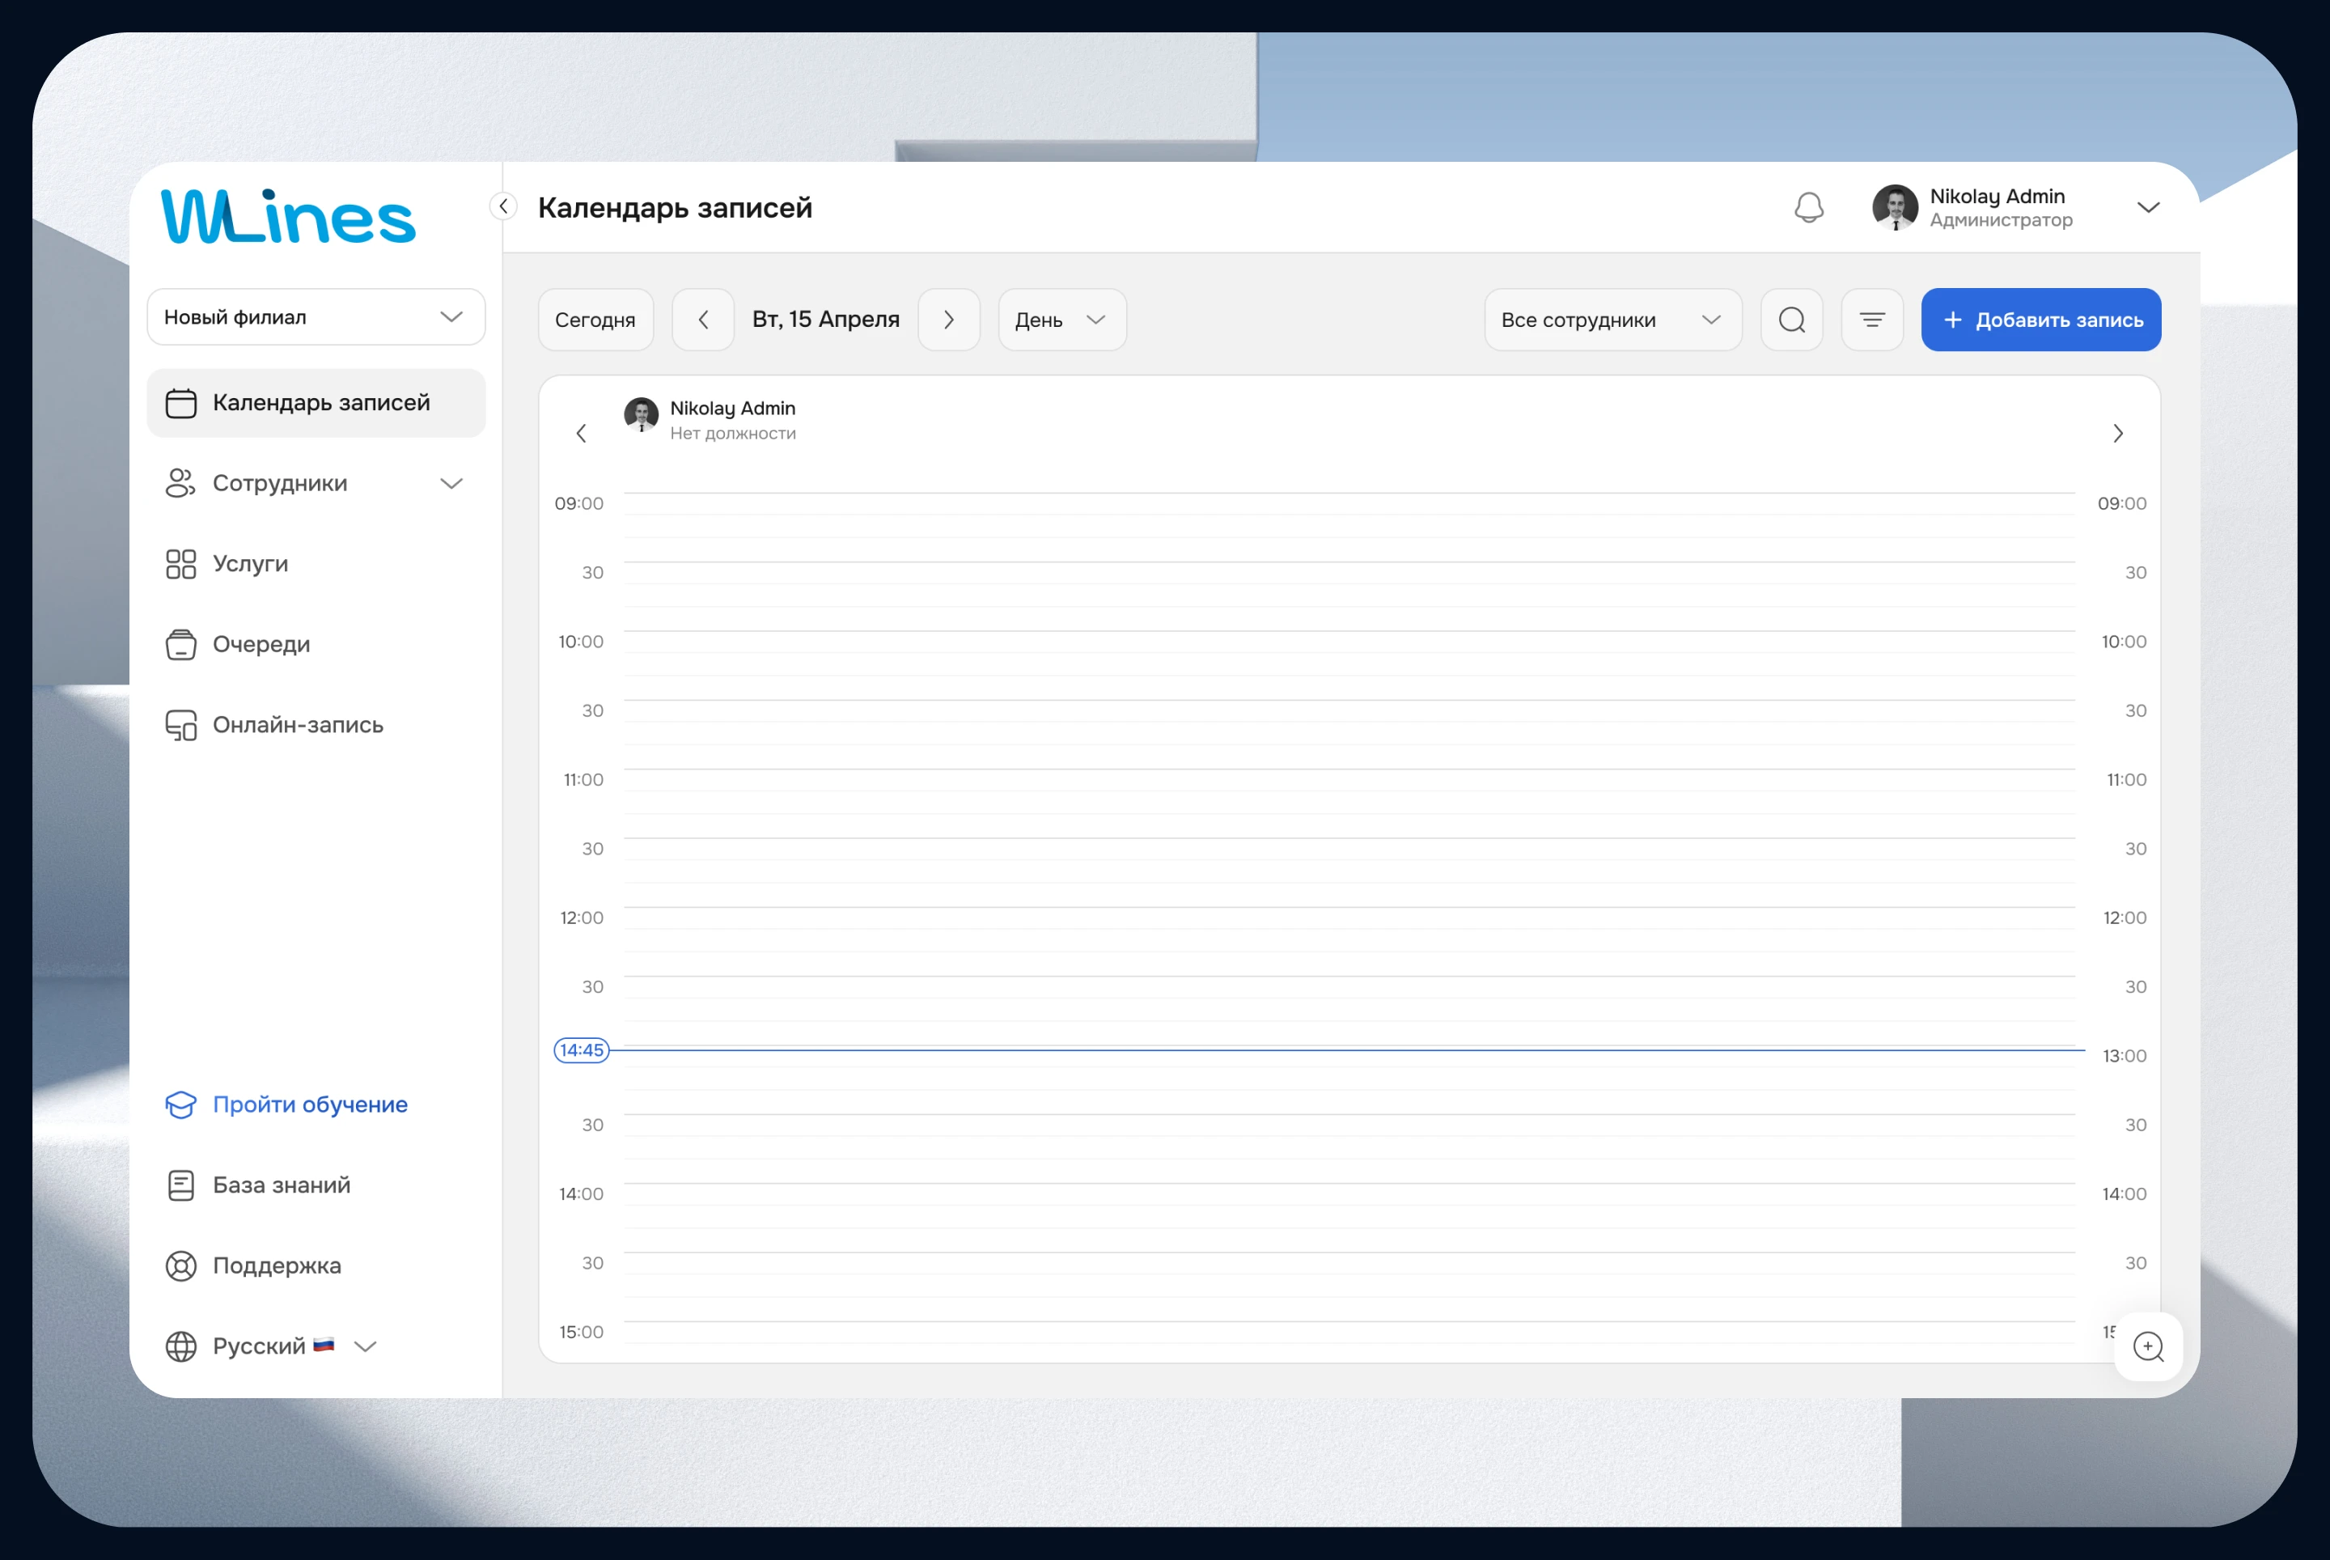
Task: Open the filter options icon
Action: tap(1872, 320)
